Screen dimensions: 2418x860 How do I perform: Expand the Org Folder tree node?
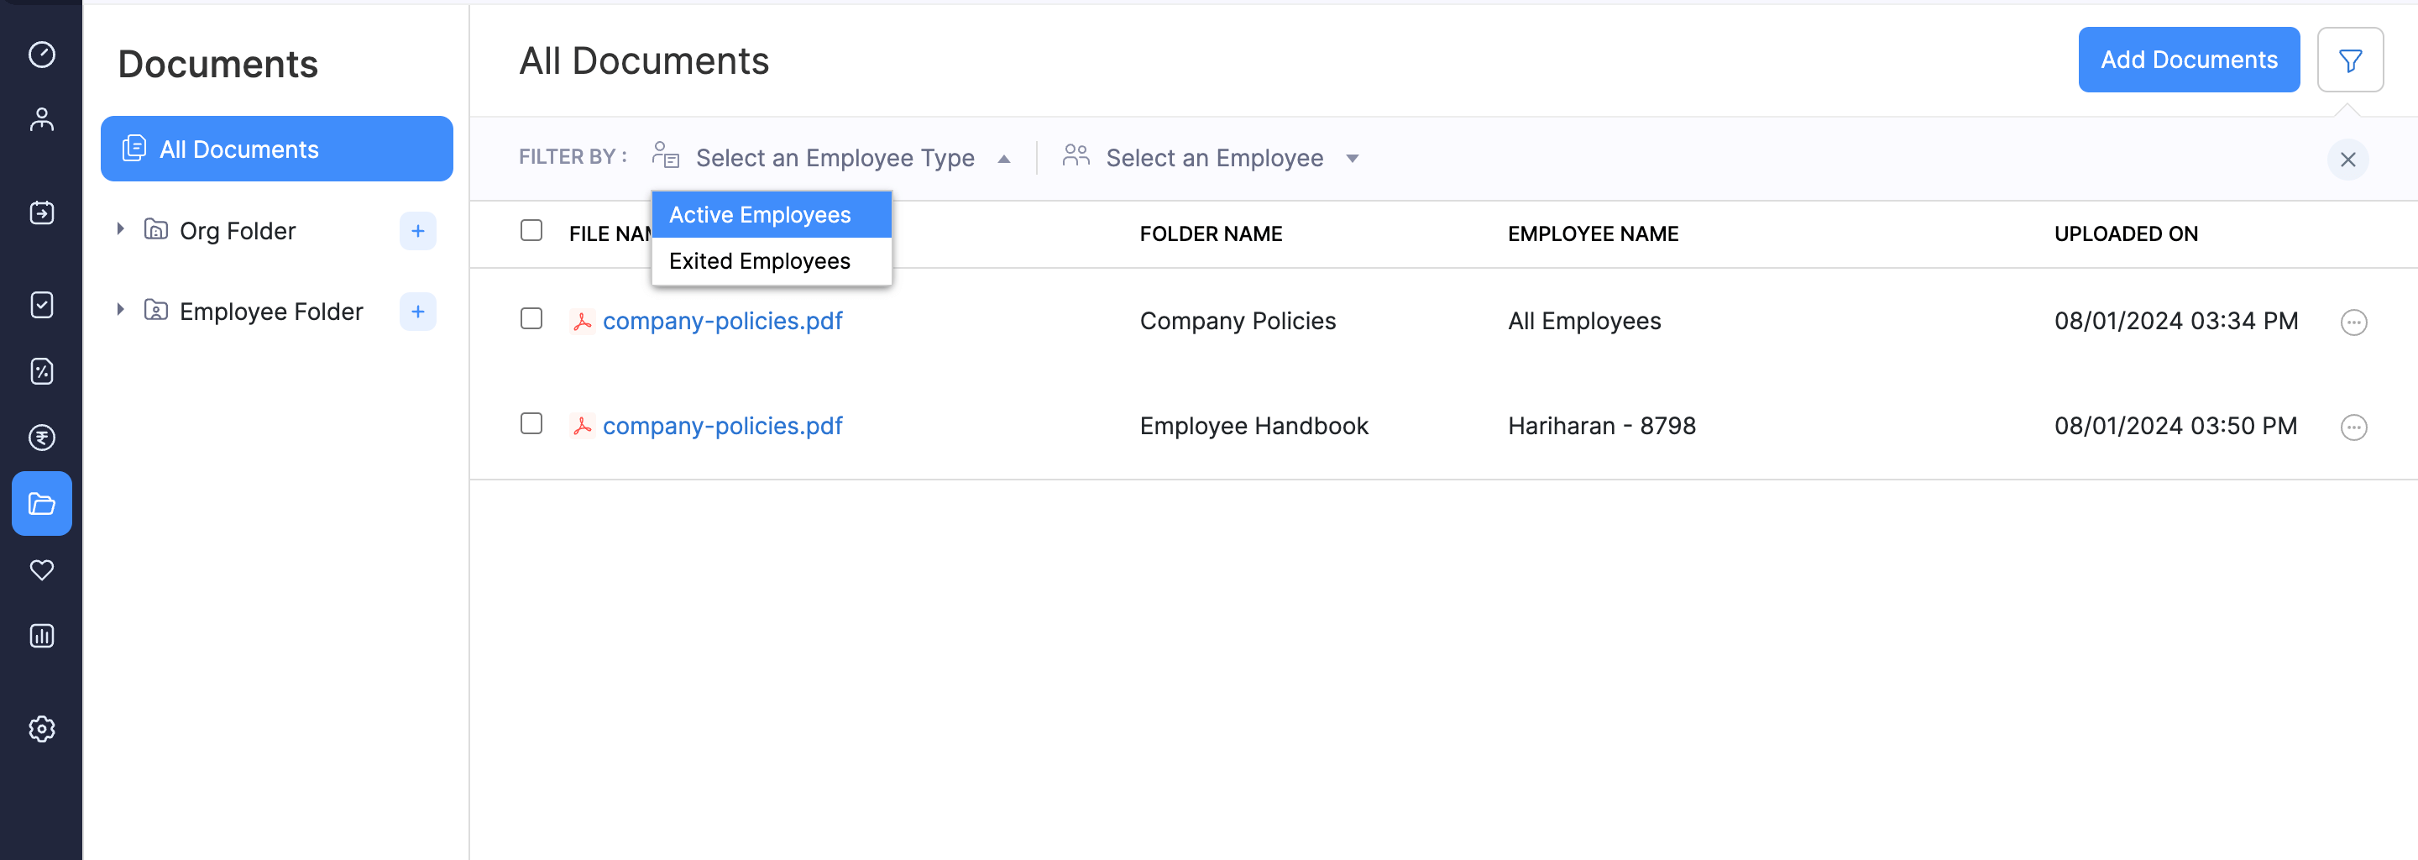120,229
